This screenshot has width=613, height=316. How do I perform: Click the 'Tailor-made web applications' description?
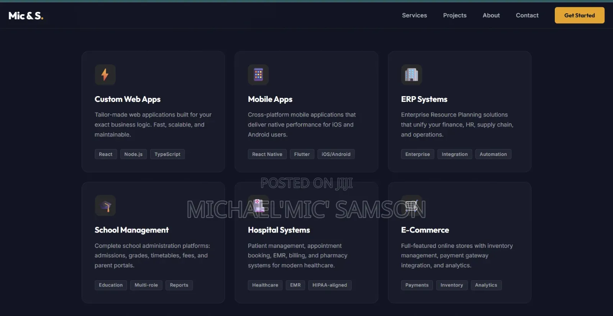(153, 124)
